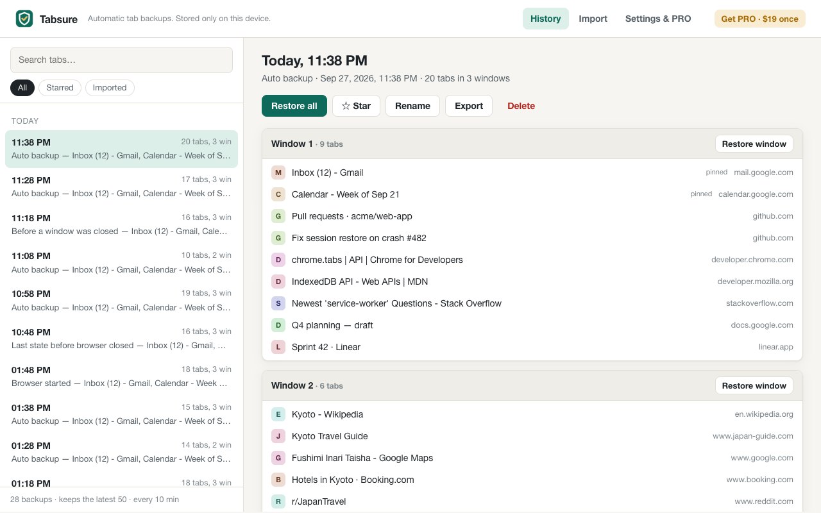
Task: Open Fushimi Inari Taisha - Google Maps tab
Action: [362, 458]
